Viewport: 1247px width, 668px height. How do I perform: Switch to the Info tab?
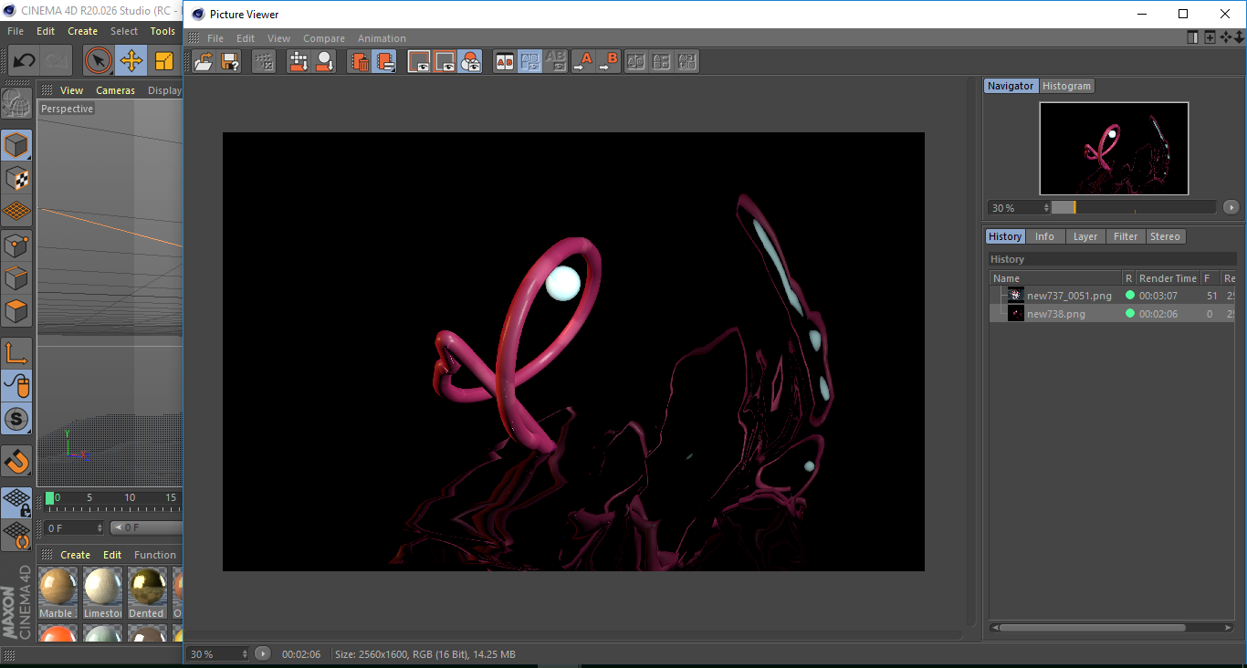pos(1044,236)
